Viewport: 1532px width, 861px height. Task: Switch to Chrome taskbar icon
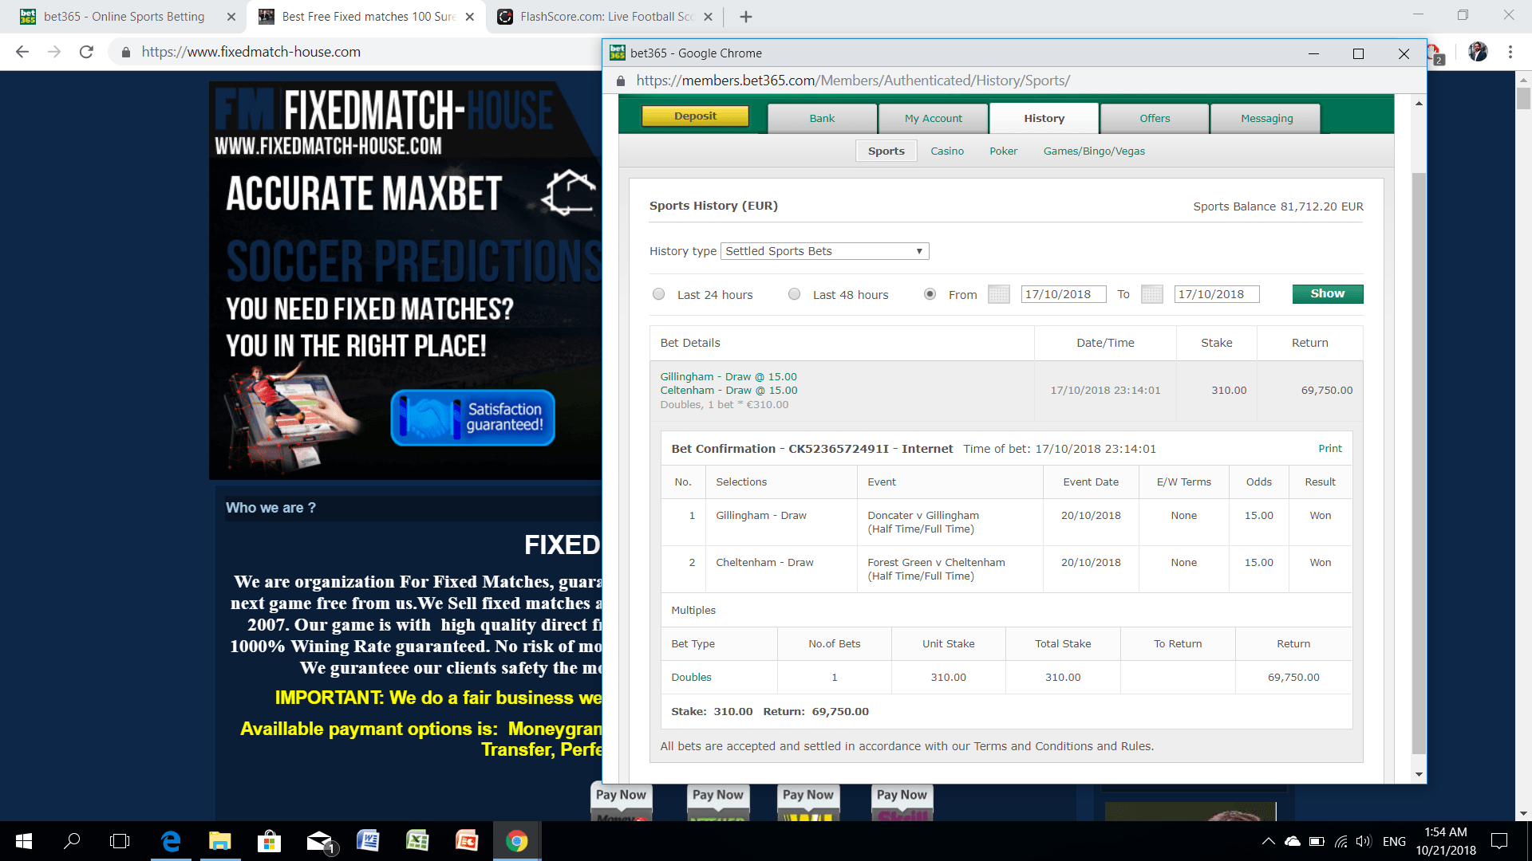[516, 841]
